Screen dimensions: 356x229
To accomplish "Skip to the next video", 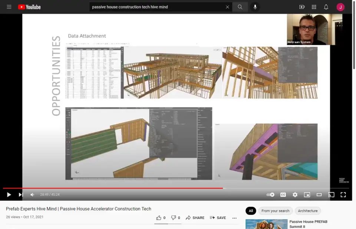I will (x=21, y=195).
